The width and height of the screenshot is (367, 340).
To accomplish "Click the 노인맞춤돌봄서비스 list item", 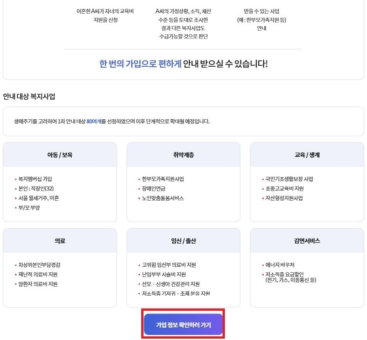I will (163, 198).
